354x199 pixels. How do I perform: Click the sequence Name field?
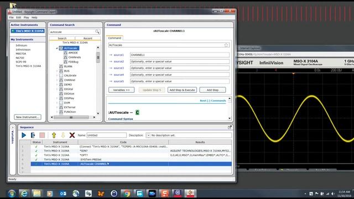pyautogui.click(x=107, y=135)
